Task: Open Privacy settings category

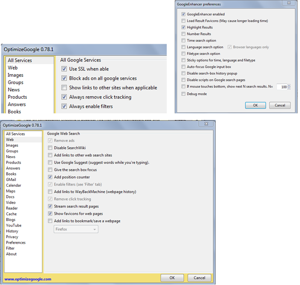Action: [x=23, y=237]
